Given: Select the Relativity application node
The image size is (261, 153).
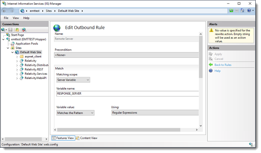Looking at the screenshot, I should (31, 61).
